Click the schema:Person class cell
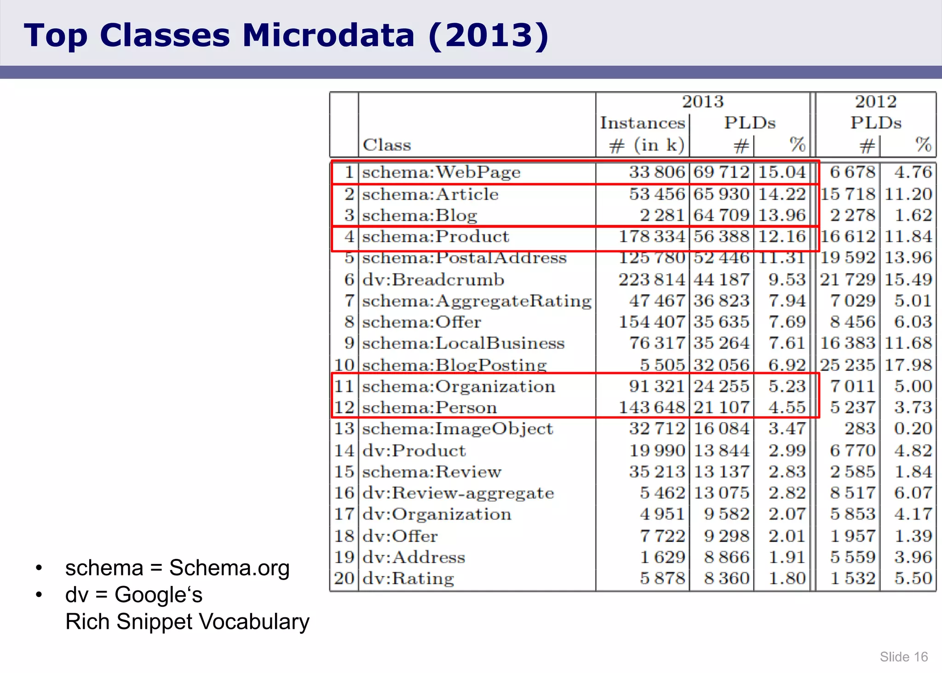The height and width of the screenshot is (673, 942). pyautogui.click(x=430, y=408)
